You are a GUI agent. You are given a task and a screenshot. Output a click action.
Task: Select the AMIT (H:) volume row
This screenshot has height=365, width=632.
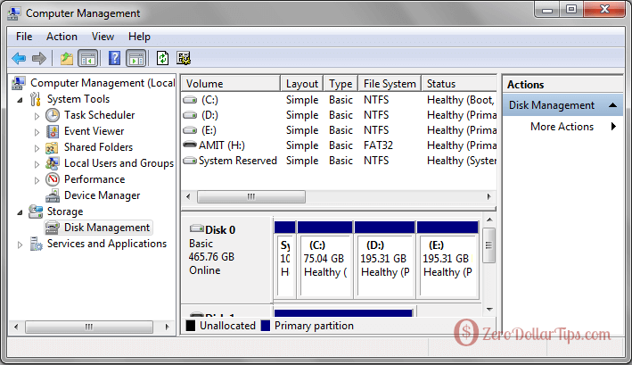click(x=339, y=145)
